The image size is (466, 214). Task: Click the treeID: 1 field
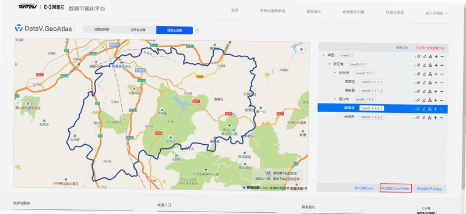347,55
